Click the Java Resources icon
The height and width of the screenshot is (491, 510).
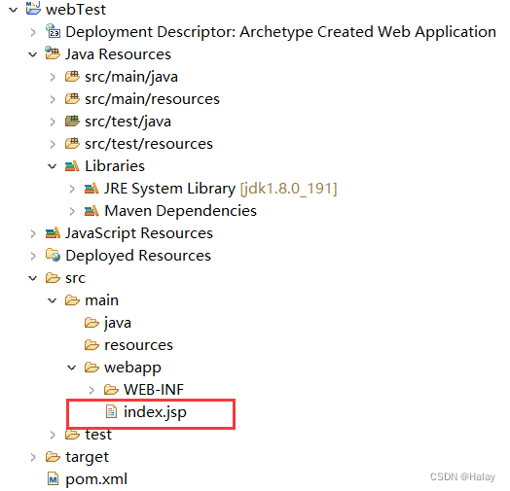point(53,53)
